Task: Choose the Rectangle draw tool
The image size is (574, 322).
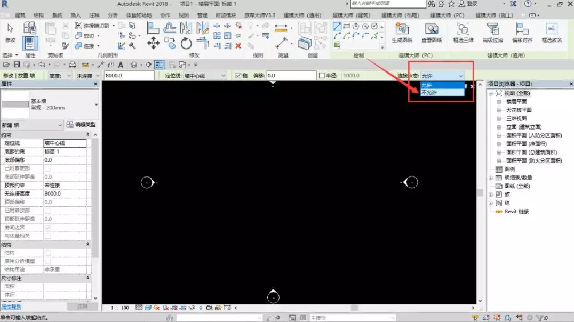Action: 346,26
